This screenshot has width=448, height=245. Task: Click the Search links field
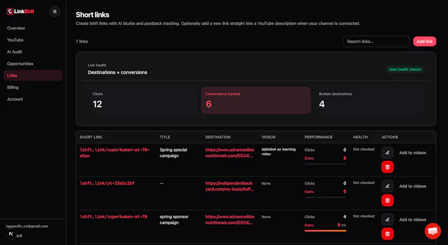click(376, 41)
